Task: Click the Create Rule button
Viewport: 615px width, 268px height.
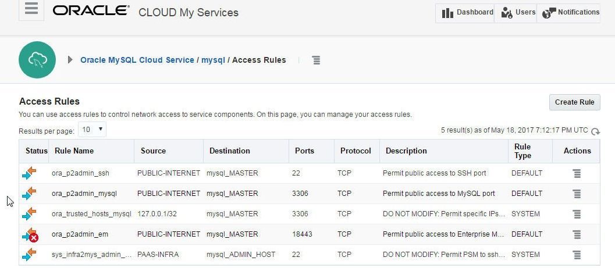Action: coord(575,102)
